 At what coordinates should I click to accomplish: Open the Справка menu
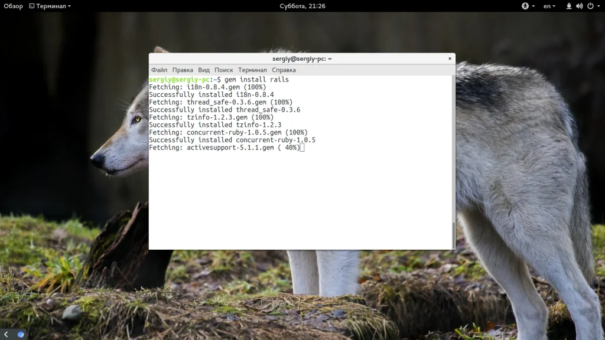pos(284,70)
